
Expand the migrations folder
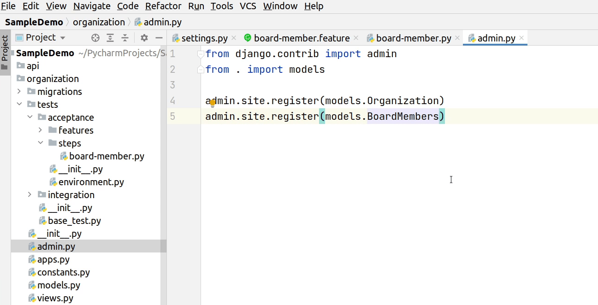pyautogui.click(x=19, y=91)
